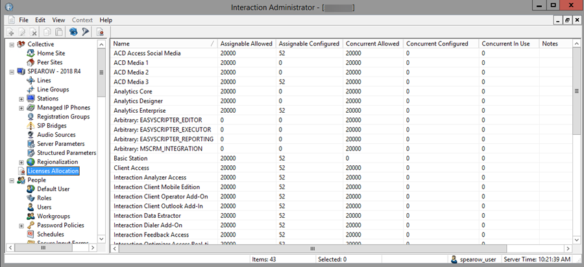This screenshot has width=584, height=267.
Task: Sort by Concurrent Allowed column header
Action: click(x=373, y=43)
